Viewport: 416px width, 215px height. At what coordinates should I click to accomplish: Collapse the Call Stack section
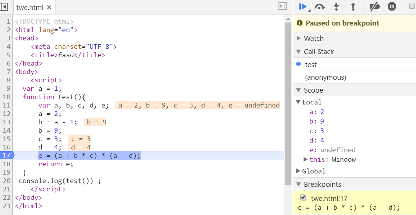pyautogui.click(x=299, y=51)
